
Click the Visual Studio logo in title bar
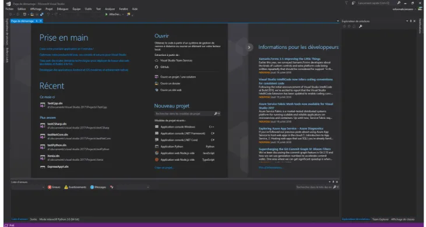tap(8, 3)
